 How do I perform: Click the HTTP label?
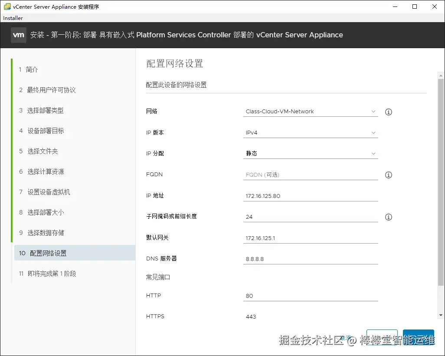(154, 296)
